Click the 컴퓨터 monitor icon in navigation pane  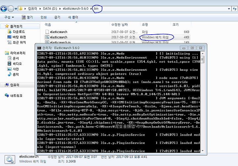[x=7, y=85]
